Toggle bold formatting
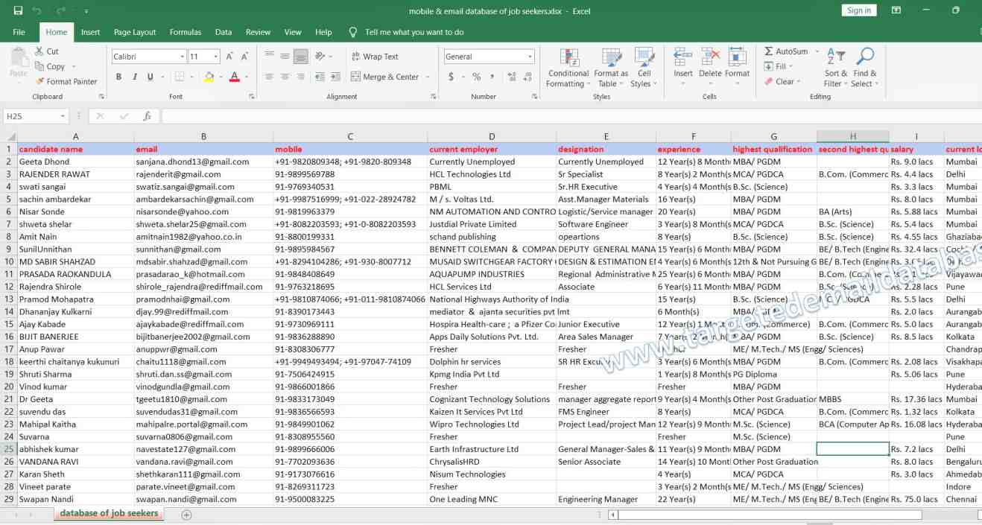The width and height of the screenshot is (982, 525). [119, 77]
